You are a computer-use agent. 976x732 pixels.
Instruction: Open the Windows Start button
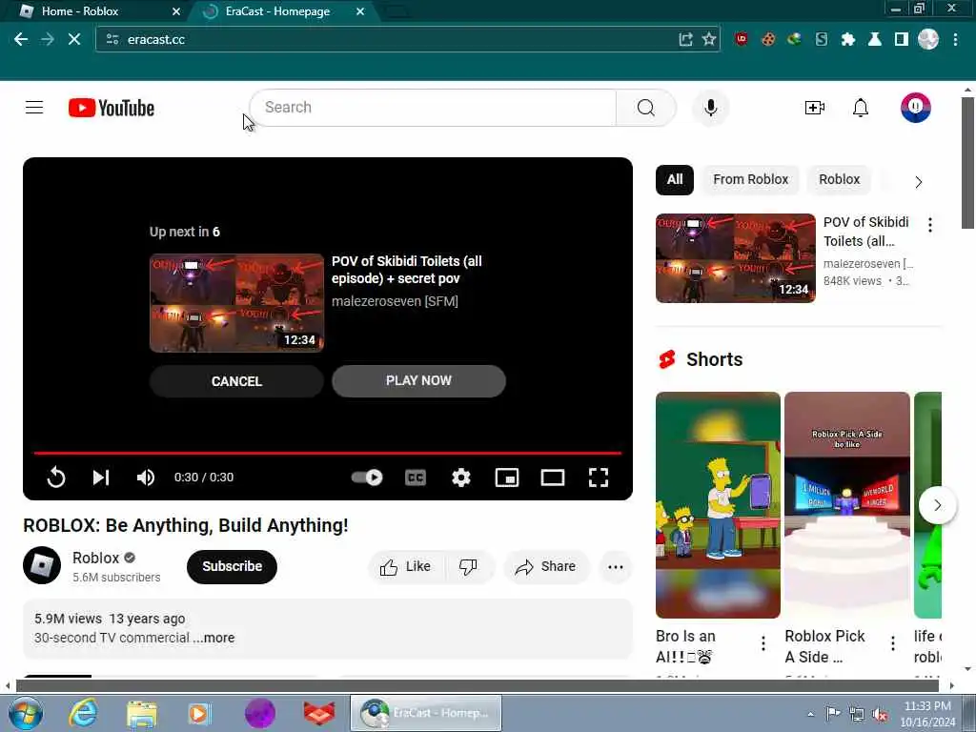[26, 713]
